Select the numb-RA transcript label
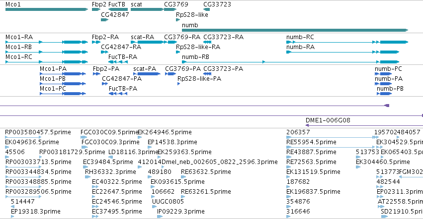The width and height of the screenshot is (423, 219). [301, 47]
